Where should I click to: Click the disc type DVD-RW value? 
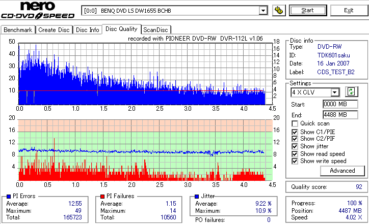(329, 47)
